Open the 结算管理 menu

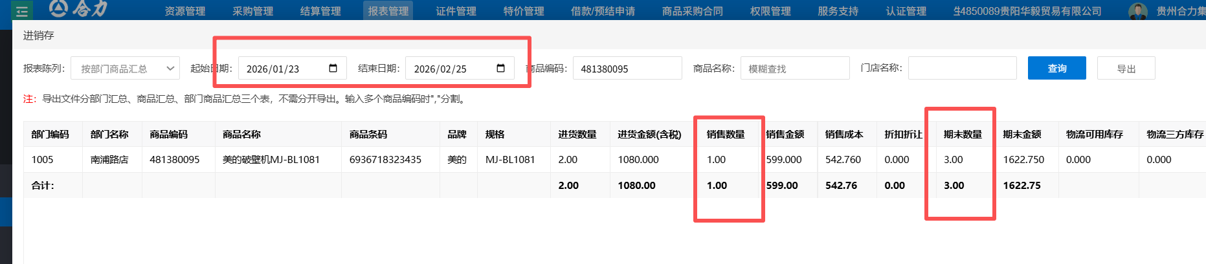click(x=320, y=11)
